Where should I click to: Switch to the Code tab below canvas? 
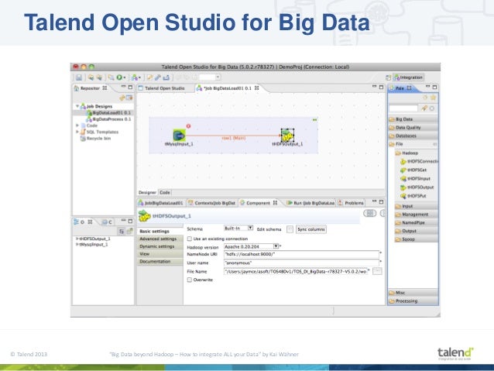(165, 192)
